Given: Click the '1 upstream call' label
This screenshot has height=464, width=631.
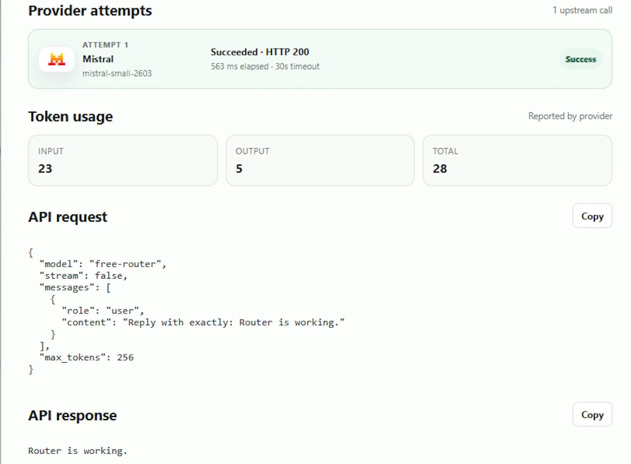Looking at the screenshot, I should pyautogui.click(x=582, y=10).
